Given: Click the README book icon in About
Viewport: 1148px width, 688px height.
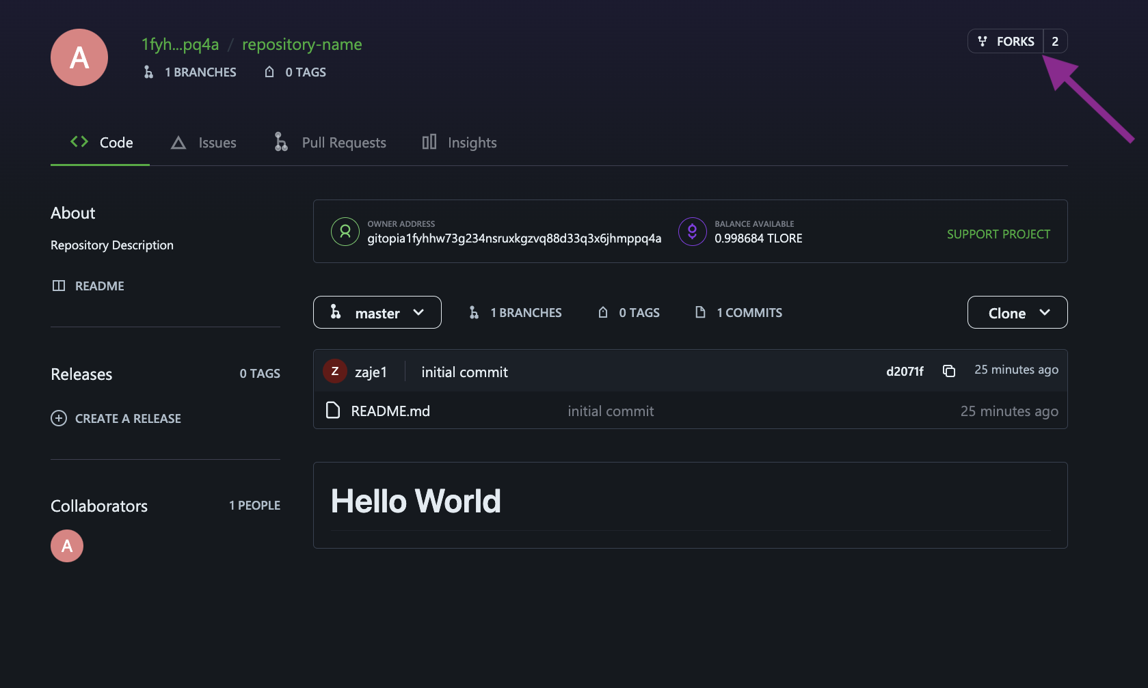Looking at the screenshot, I should [x=59, y=286].
